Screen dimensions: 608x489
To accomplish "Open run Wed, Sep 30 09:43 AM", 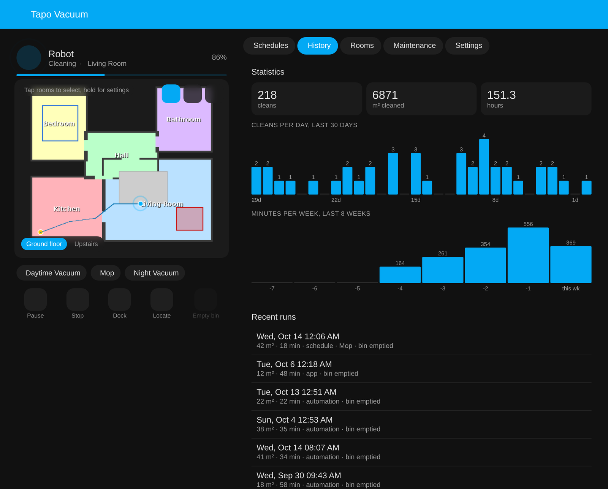I will pyautogui.click(x=421, y=478).
